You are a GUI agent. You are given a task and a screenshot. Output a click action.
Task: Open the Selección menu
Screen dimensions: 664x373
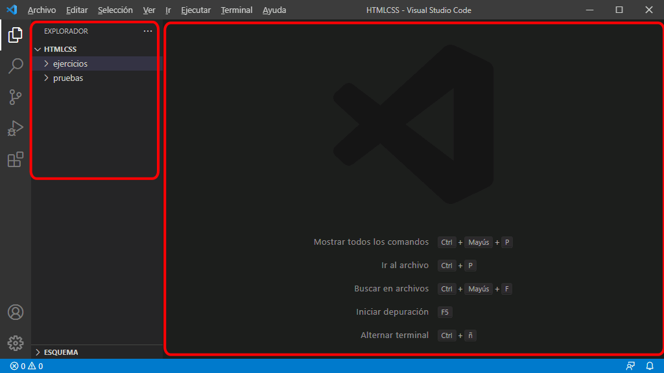pyautogui.click(x=115, y=10)
